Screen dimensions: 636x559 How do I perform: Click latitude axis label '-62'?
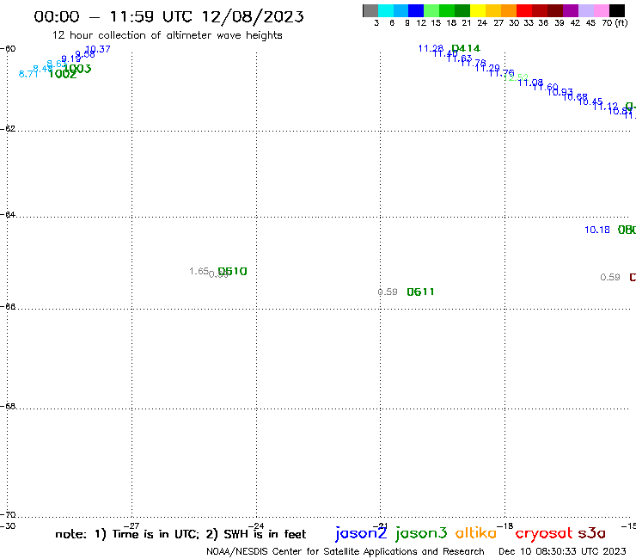pyautogui.click(x=8, y=129)
